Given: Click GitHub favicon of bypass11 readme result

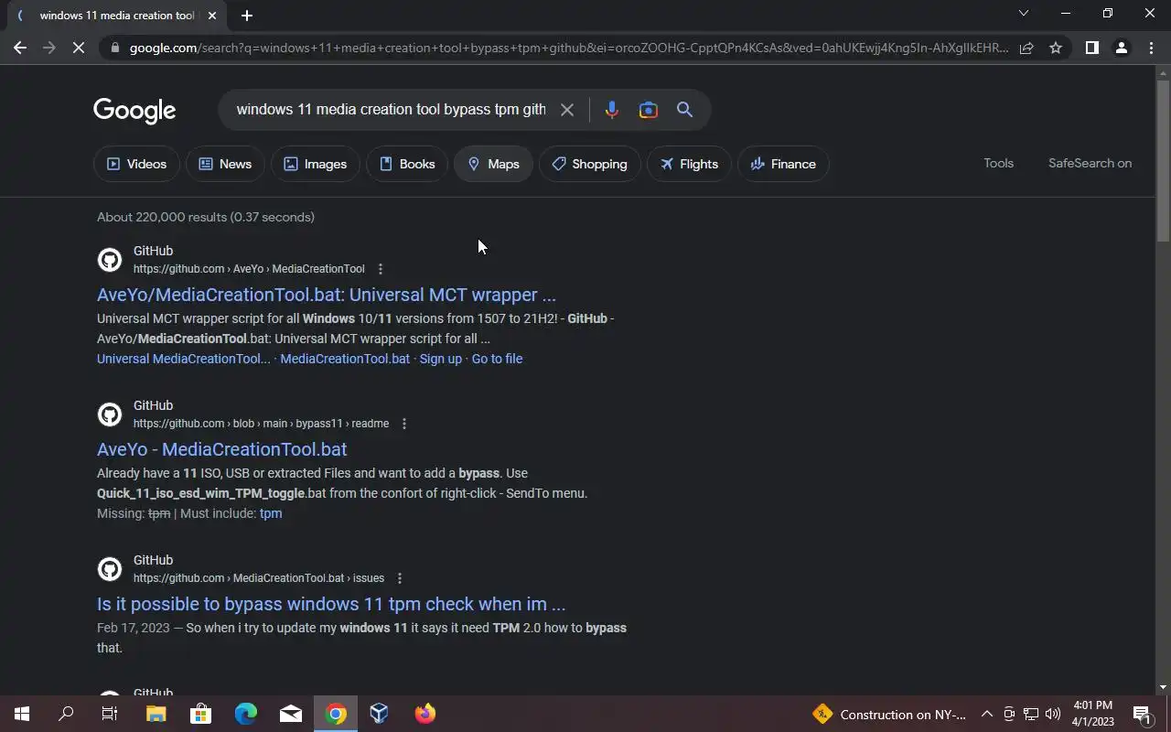Looking at the screenshot, I should [110, 414].
